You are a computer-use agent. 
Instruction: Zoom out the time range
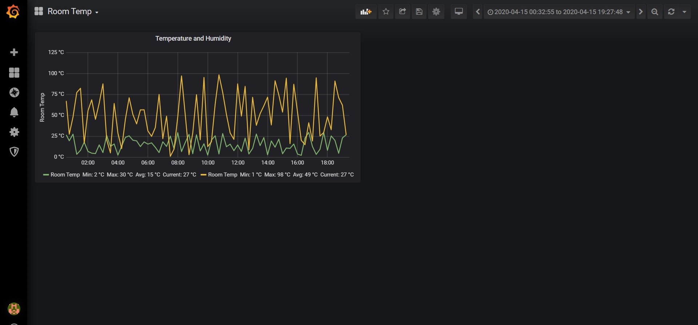655,12
